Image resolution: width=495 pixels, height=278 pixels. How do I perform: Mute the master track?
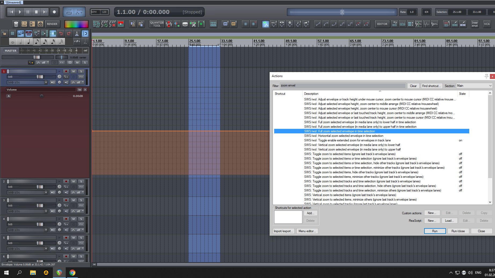[x=77, y=62]
